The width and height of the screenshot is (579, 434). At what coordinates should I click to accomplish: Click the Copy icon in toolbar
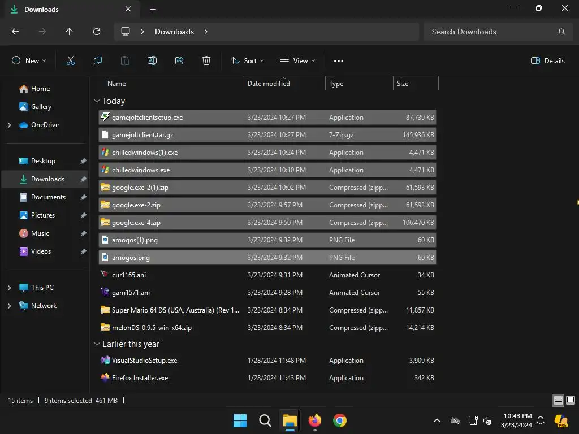coord(97,61)
